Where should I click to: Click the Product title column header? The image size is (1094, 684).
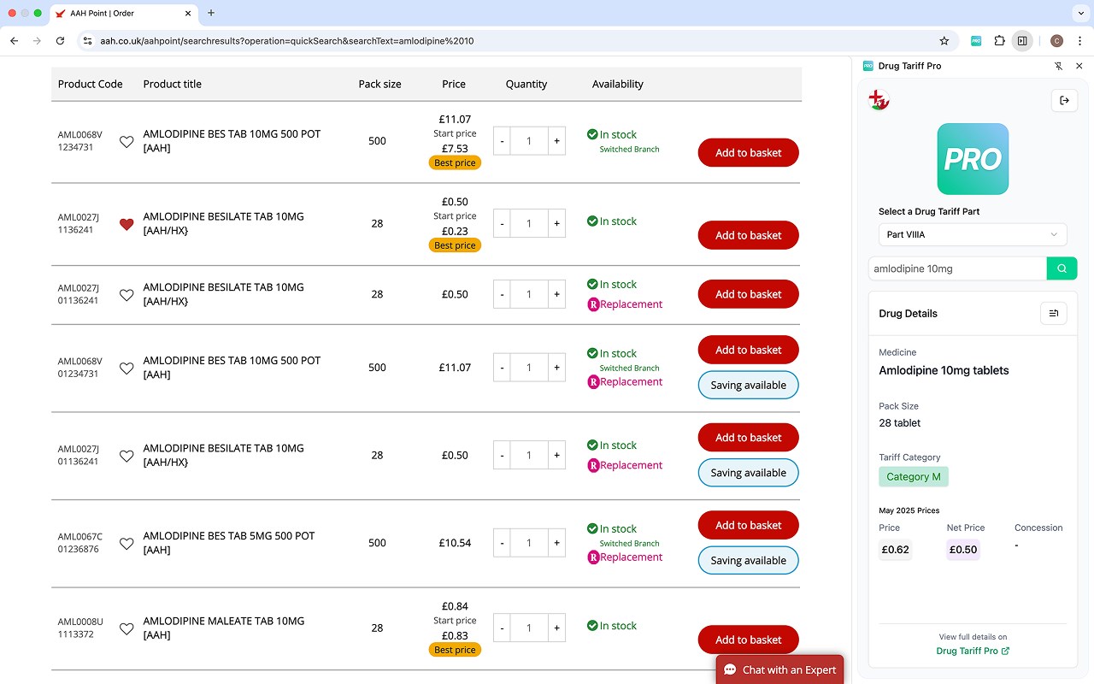(x=173, y=84)
